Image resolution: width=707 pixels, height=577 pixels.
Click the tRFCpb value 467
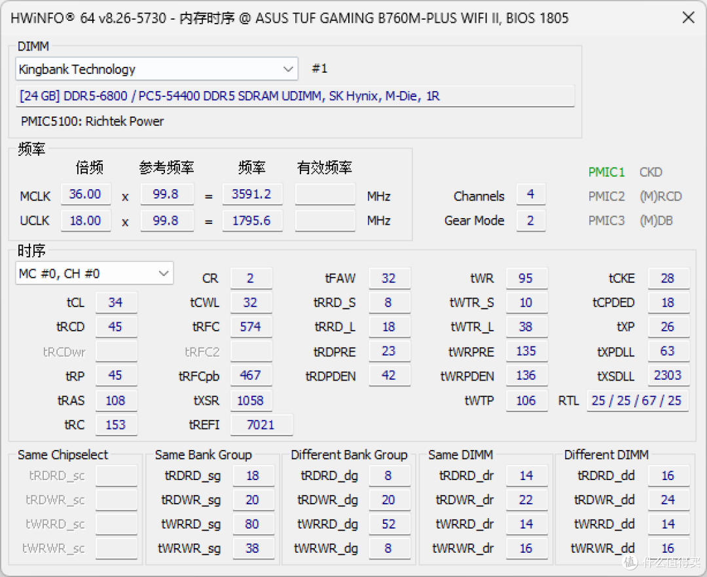point(251,375)
